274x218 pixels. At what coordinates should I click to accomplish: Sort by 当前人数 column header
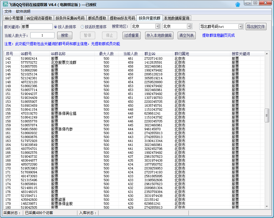[x=131, y=54]
